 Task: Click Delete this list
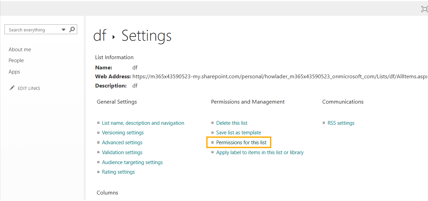pos(232,123)
